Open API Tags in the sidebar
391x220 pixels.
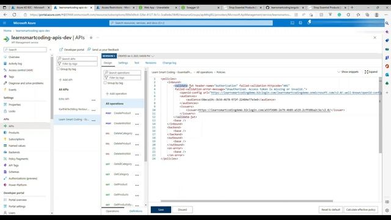click(x=13, y=165)
